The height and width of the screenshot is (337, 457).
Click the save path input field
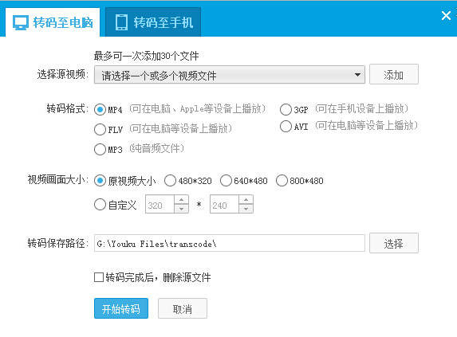[x=230, y=243]
